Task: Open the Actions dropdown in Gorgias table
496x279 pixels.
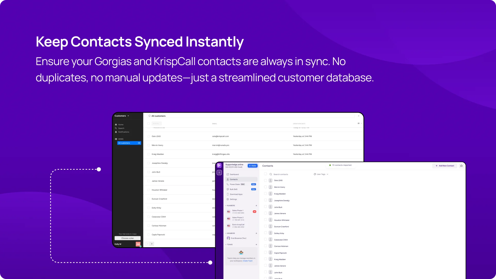Action: click(157, 123)
